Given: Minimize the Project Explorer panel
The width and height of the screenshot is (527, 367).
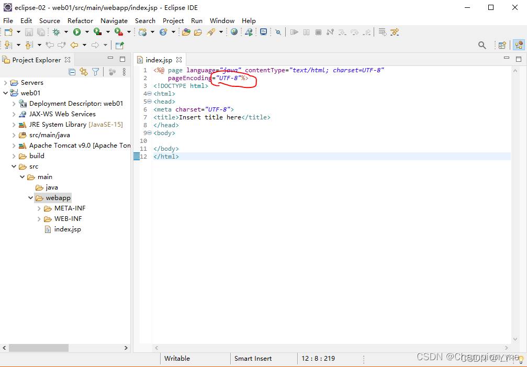Looking at the screenshot, I should coord(110,58).
